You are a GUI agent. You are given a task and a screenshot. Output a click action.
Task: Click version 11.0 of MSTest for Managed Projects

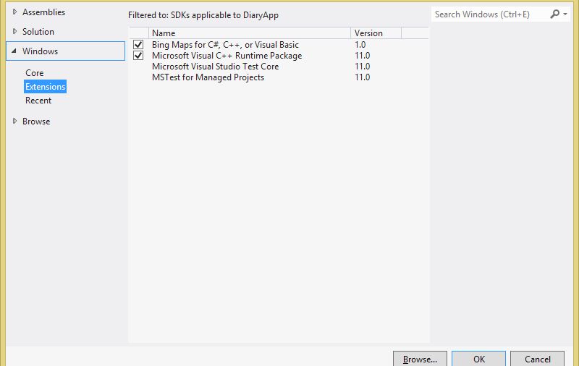363,77
